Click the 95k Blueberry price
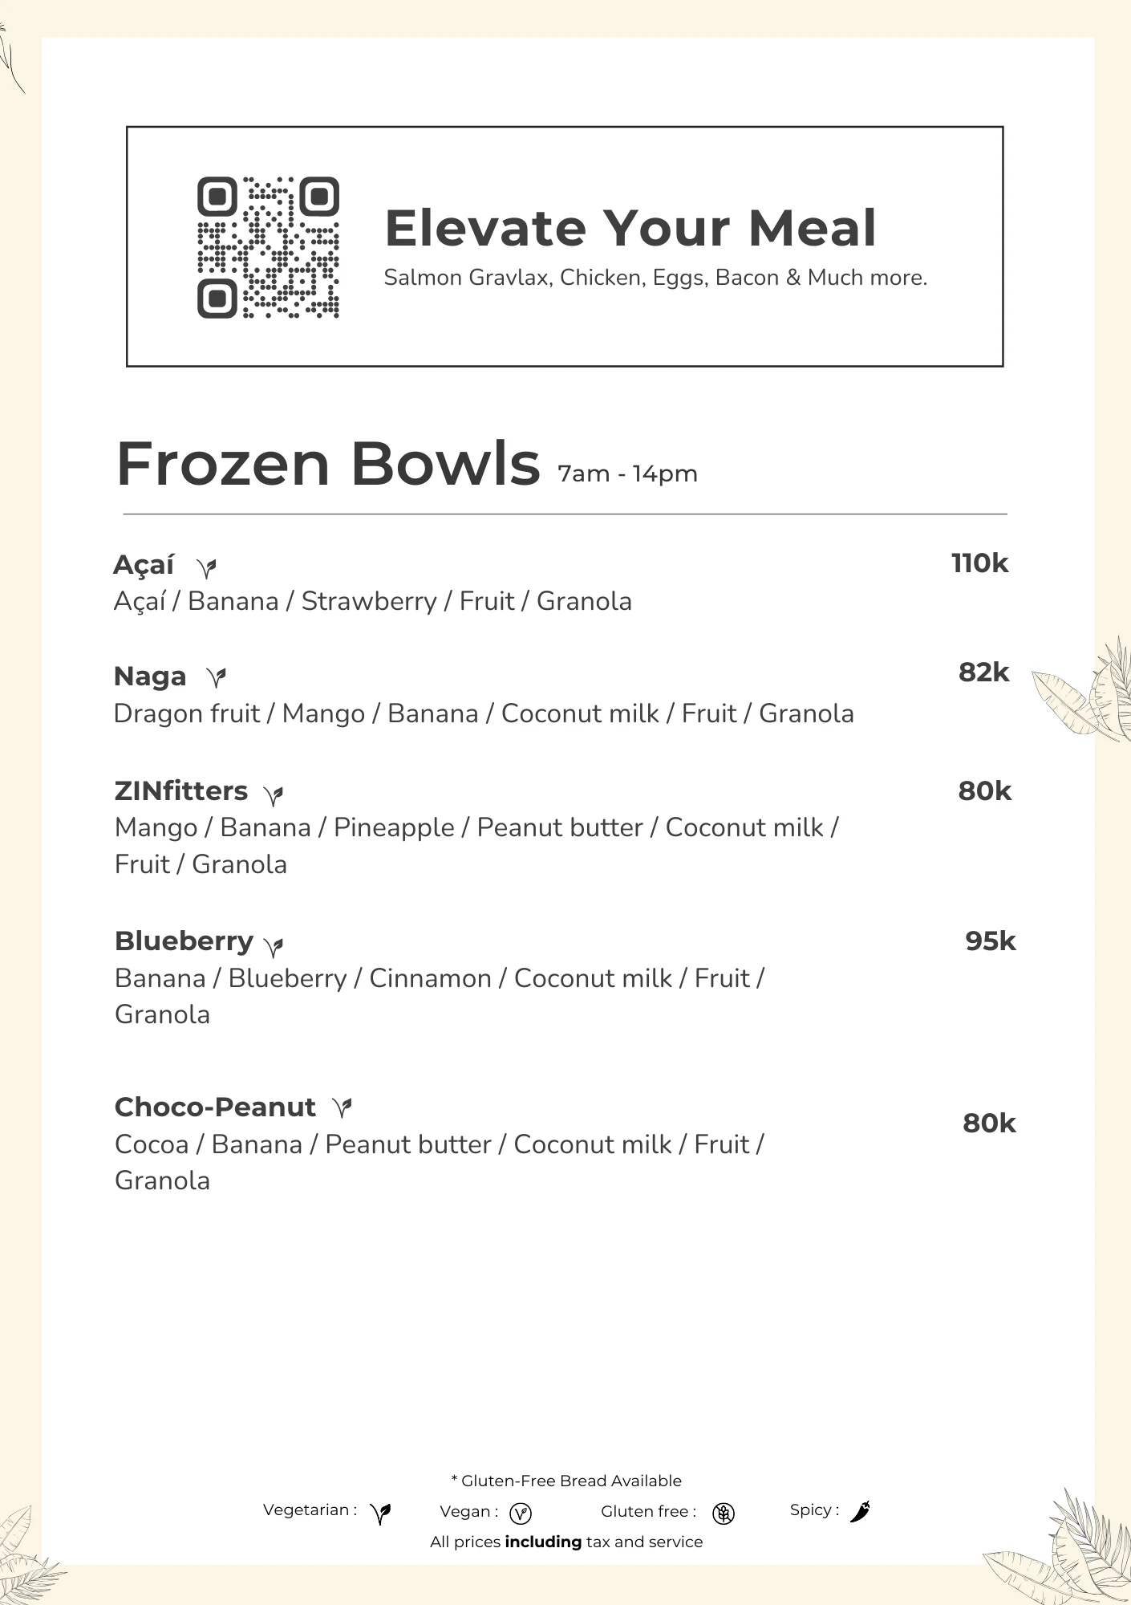 coord(991,941)
